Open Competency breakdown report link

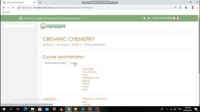(x=95, y=99)
